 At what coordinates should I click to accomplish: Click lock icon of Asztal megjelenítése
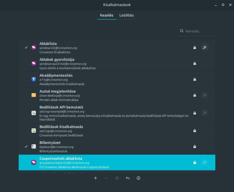tap(195, 95)
